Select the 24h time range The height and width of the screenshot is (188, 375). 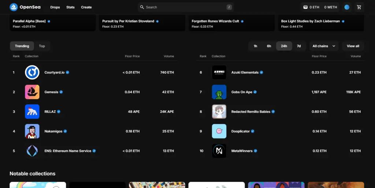pos(284,46)
